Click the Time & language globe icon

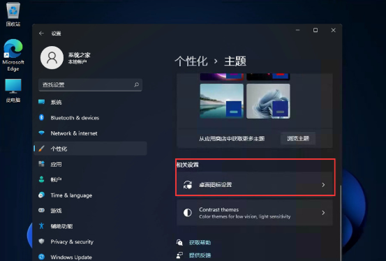pyautogui.click(x=41, y=195)
